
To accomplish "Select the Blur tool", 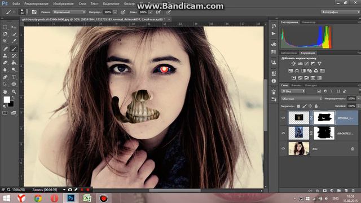I will coord(5,69).
